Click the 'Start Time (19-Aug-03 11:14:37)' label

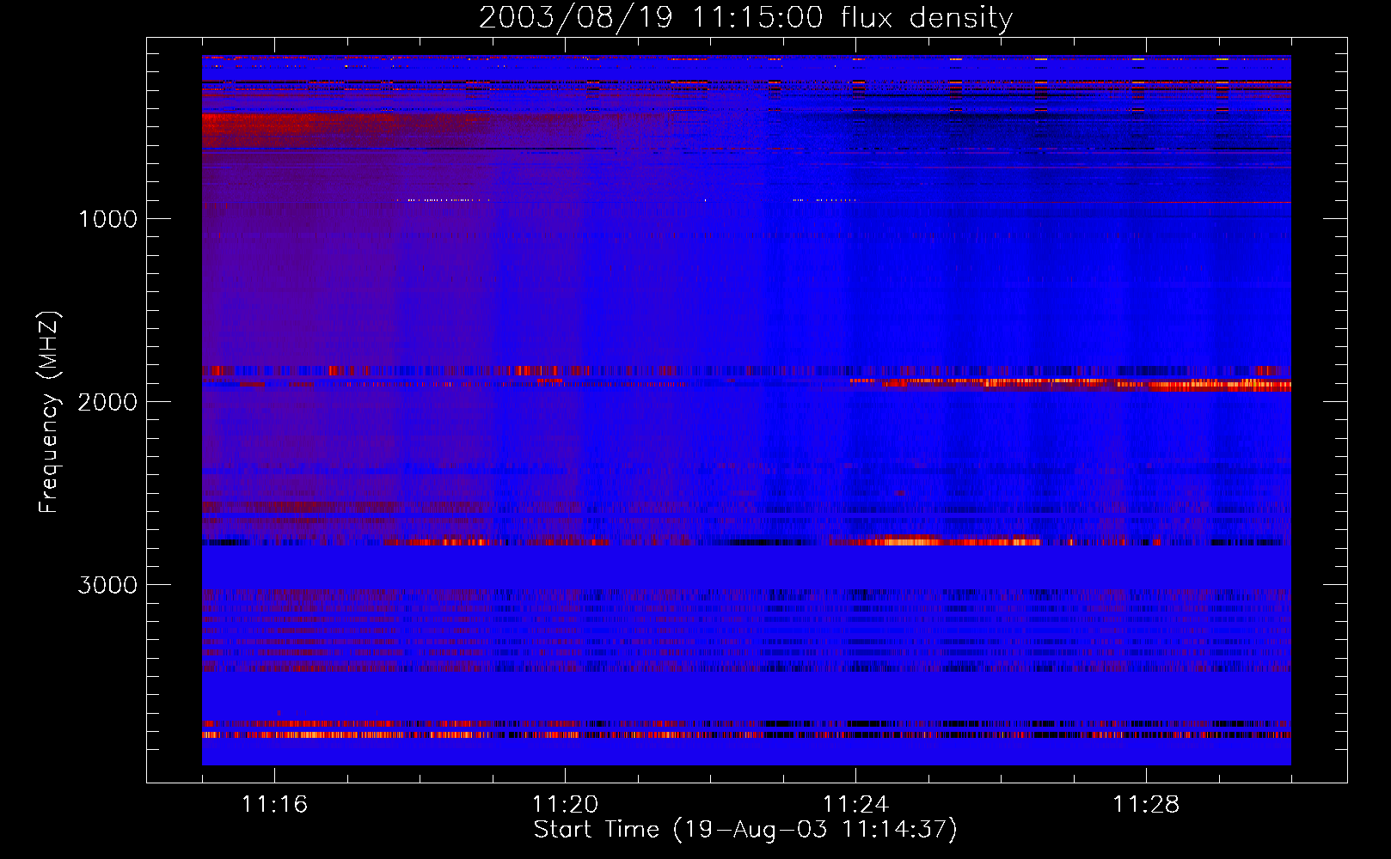point(745,830)
